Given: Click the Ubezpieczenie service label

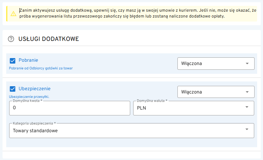Looking at the screenshot, I should pos(34,88).
